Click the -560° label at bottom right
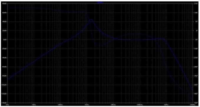 (x=196, y=103)
